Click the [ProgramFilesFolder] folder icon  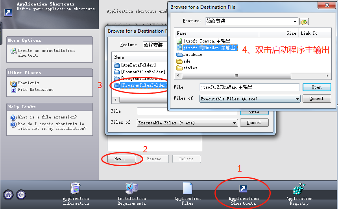coord(116,85)
